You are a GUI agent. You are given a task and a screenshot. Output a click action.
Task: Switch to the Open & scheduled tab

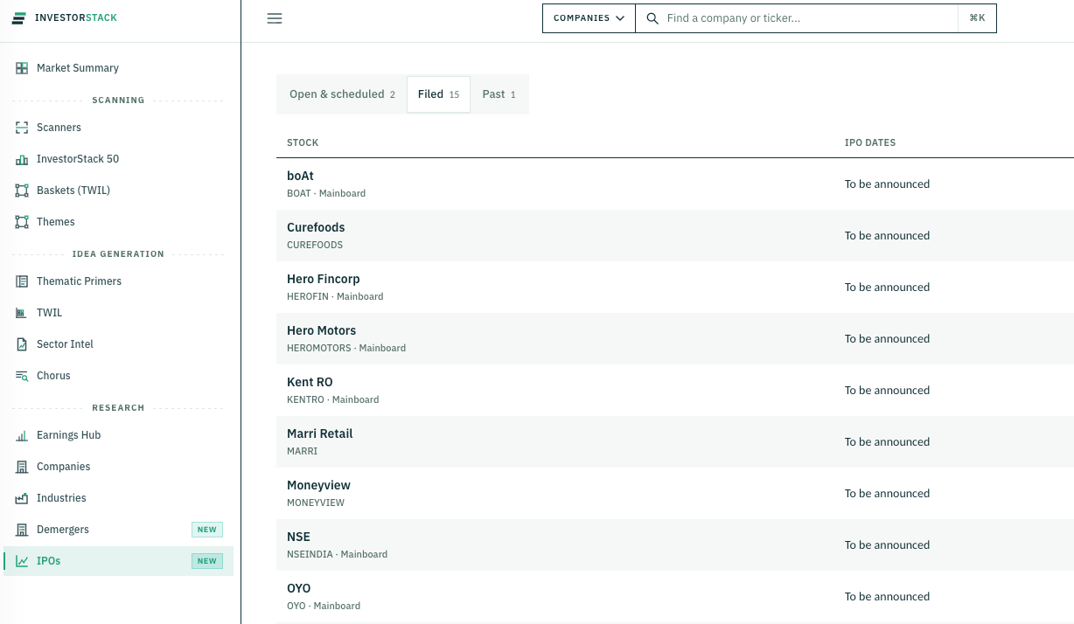[342, 94]
